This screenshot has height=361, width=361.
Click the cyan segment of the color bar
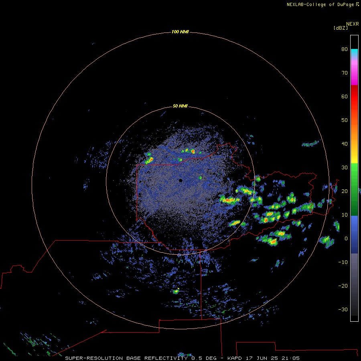(354, 53)
